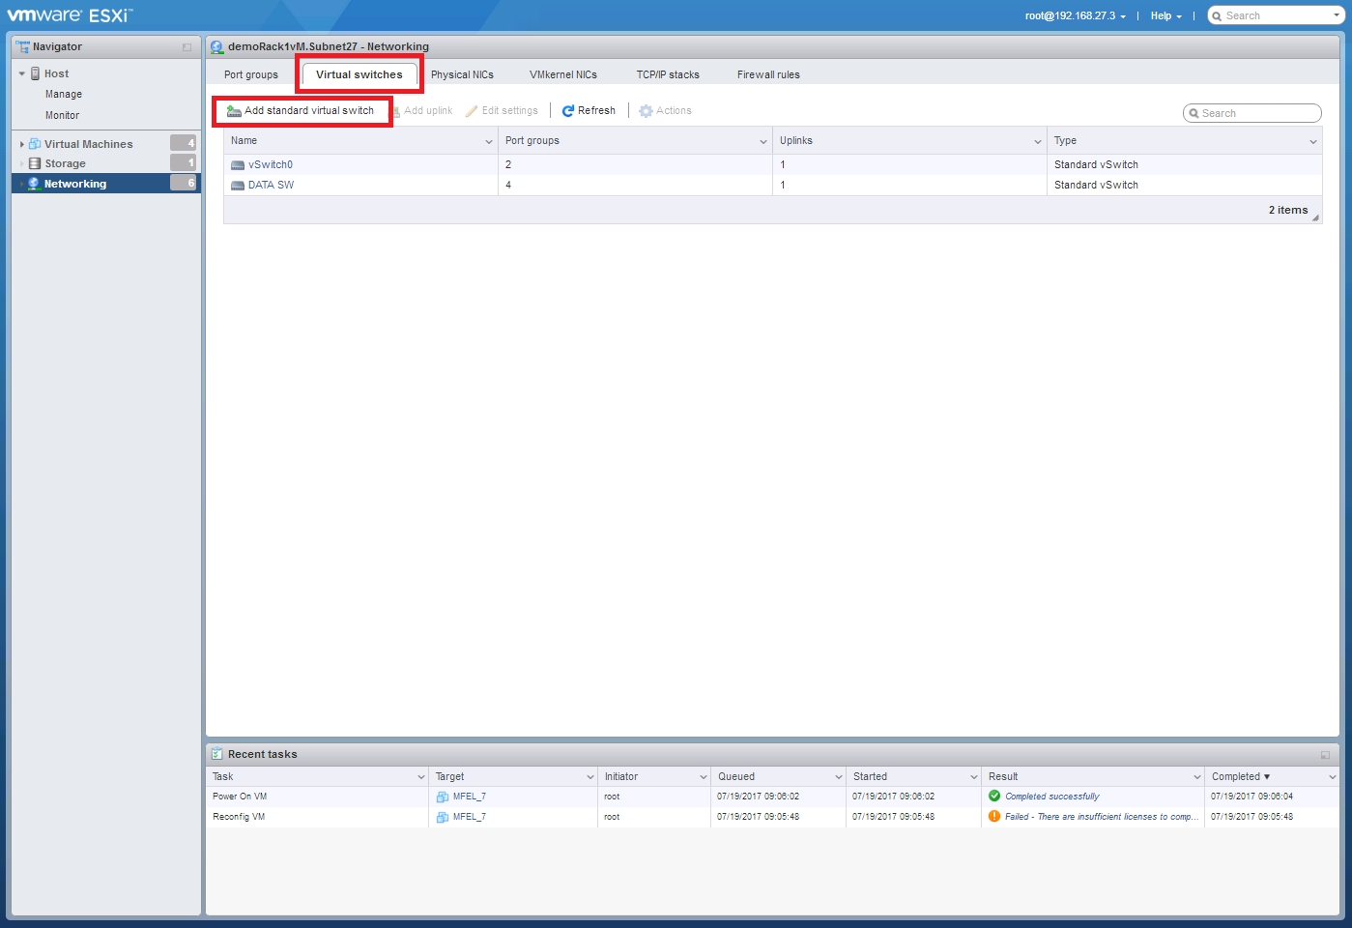
Task: Open the Initiator column dropdown arrow
Action: pyautogui.click(x=704, y=777)
